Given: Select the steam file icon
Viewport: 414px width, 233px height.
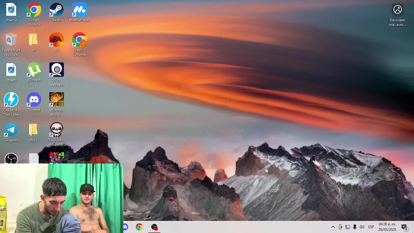Looking at the screenshot, I should (11, 72).
